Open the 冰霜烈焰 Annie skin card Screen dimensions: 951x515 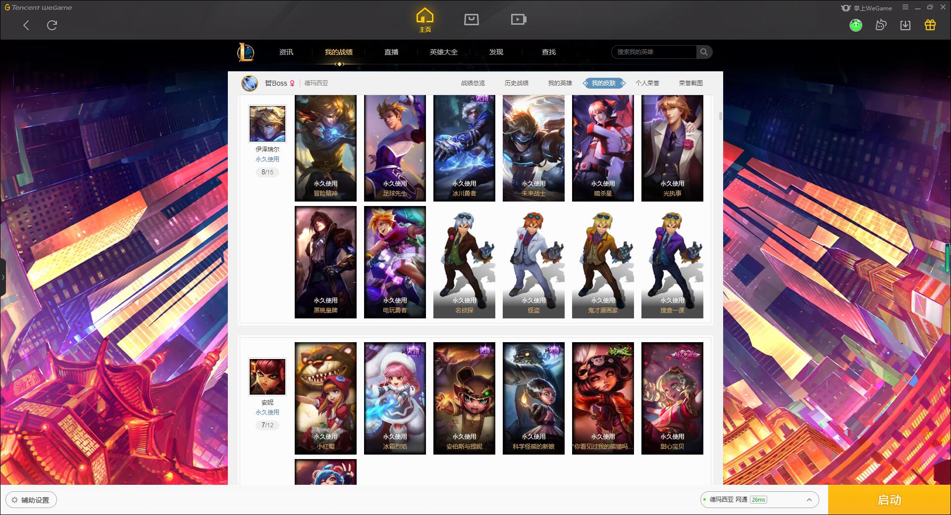(395, 398)
